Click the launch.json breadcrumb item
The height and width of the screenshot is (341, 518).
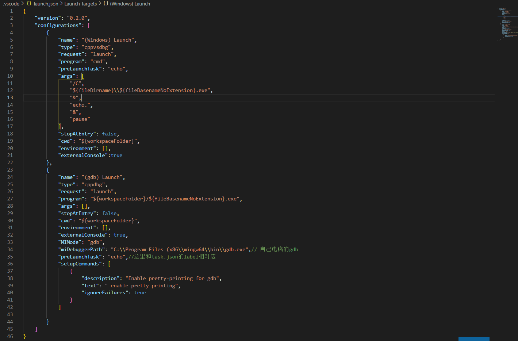click(46, 4)
